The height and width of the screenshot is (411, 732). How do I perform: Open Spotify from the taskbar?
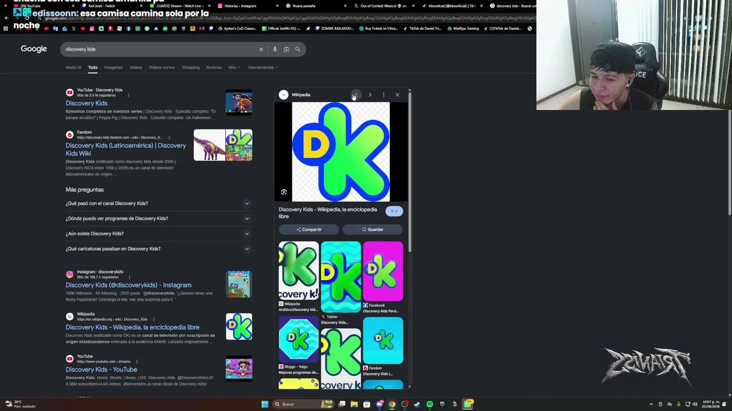point(429,404)
